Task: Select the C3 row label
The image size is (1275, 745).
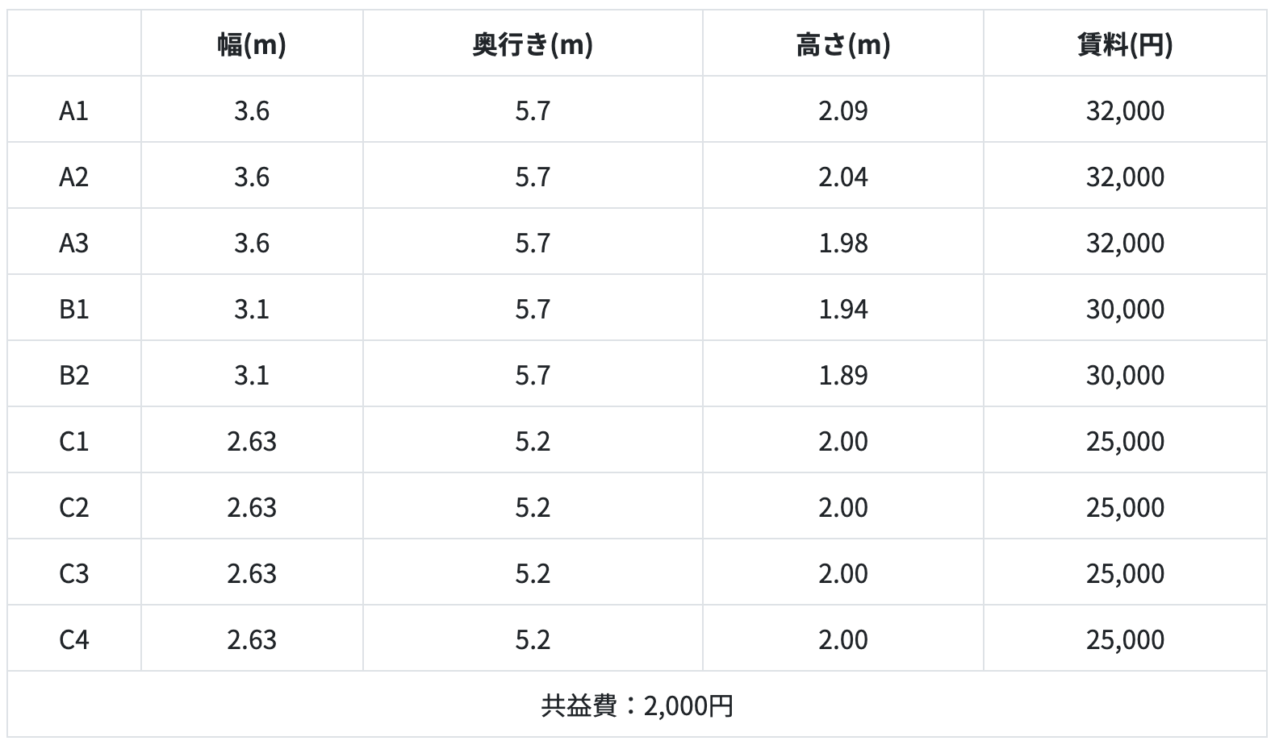Action: click(x=73, y=573)
